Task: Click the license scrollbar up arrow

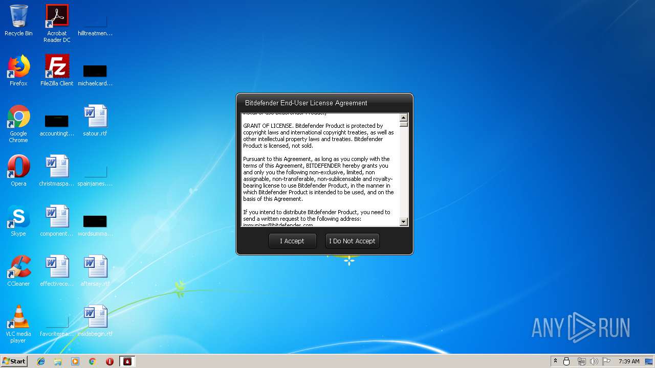Action: pos(404,117)
